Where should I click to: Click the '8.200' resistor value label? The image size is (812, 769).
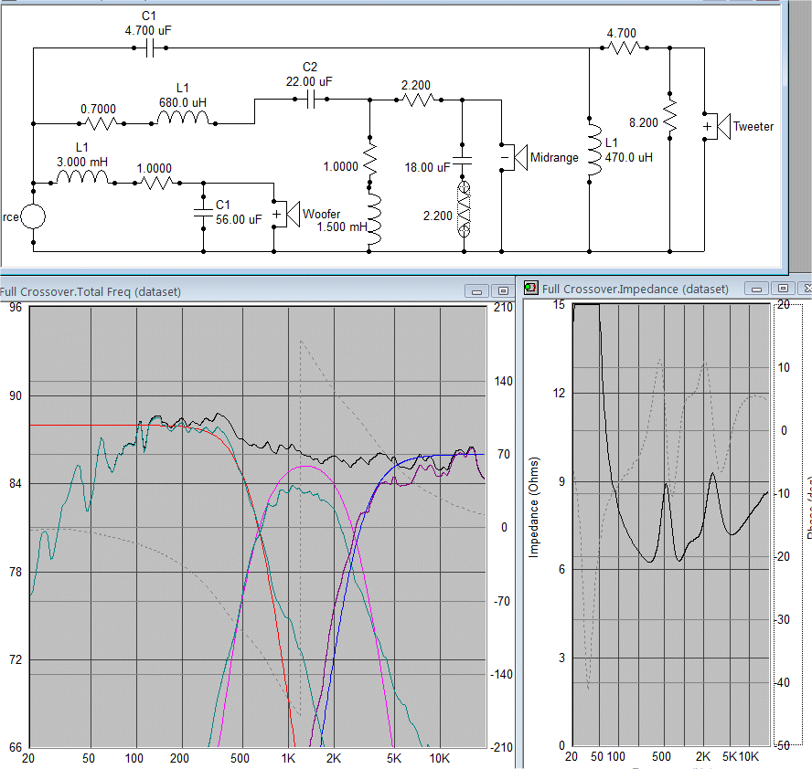point(644,122)
